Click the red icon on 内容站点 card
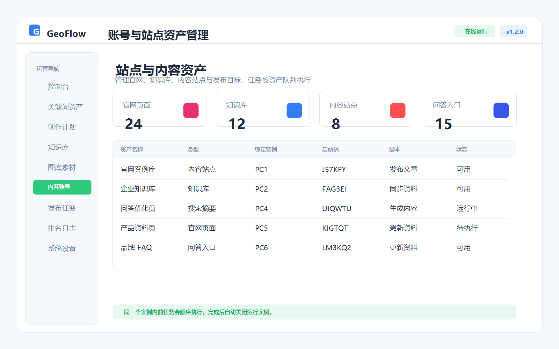This screenshot has width=559, height=349. click(398, 110)
